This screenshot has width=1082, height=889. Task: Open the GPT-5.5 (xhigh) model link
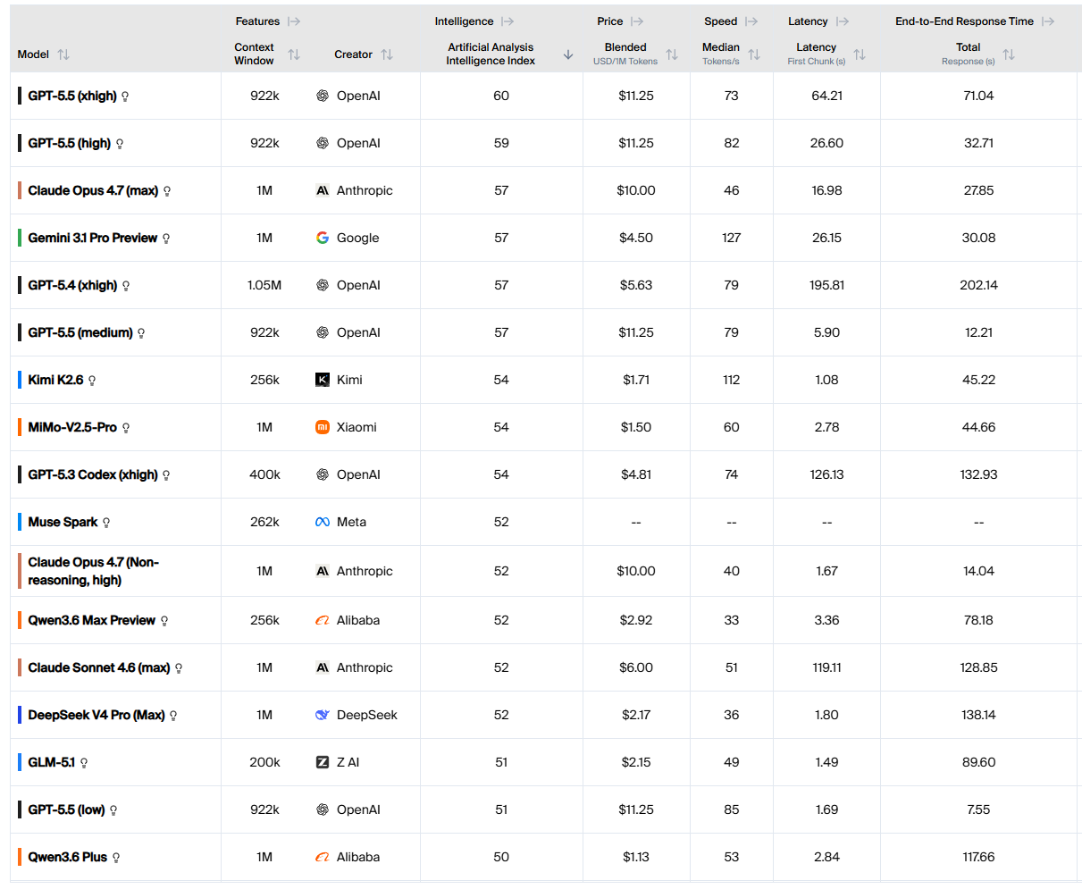click(72, 96)
